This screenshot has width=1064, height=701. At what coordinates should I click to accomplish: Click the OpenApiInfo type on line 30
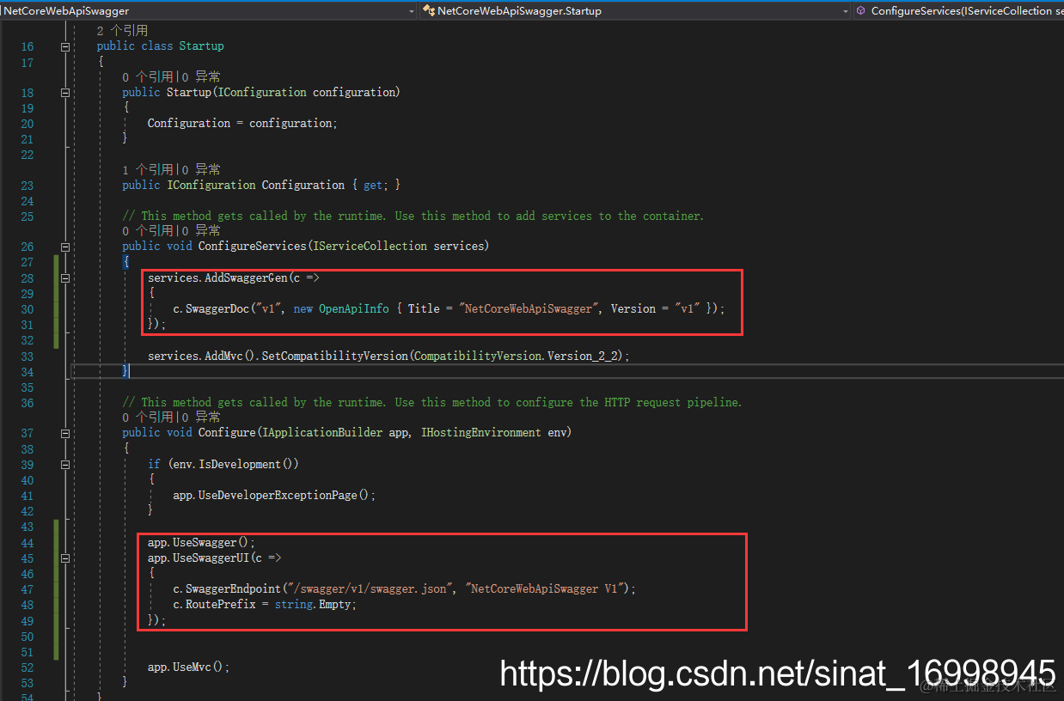[354, 309]
